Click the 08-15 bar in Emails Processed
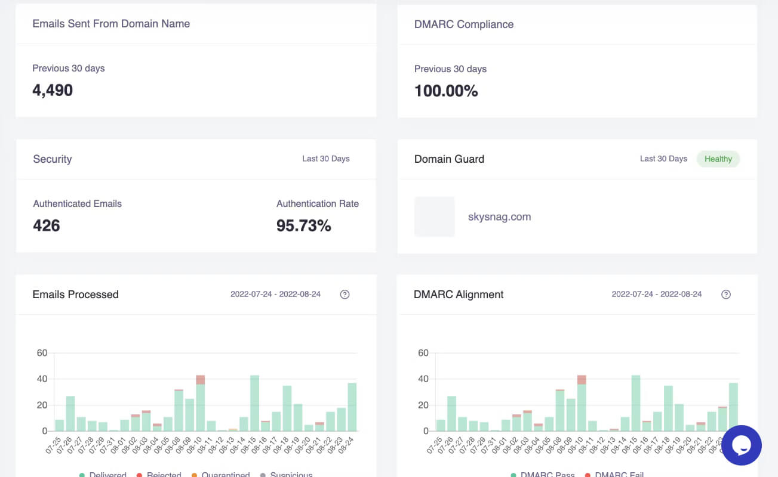The image size is (778, 477). coord(255,403)
